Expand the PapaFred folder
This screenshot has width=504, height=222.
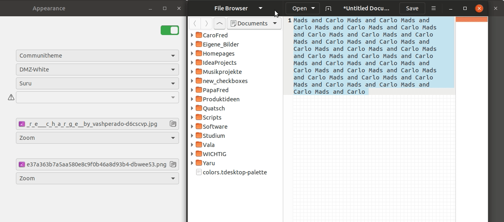(192, 90)
